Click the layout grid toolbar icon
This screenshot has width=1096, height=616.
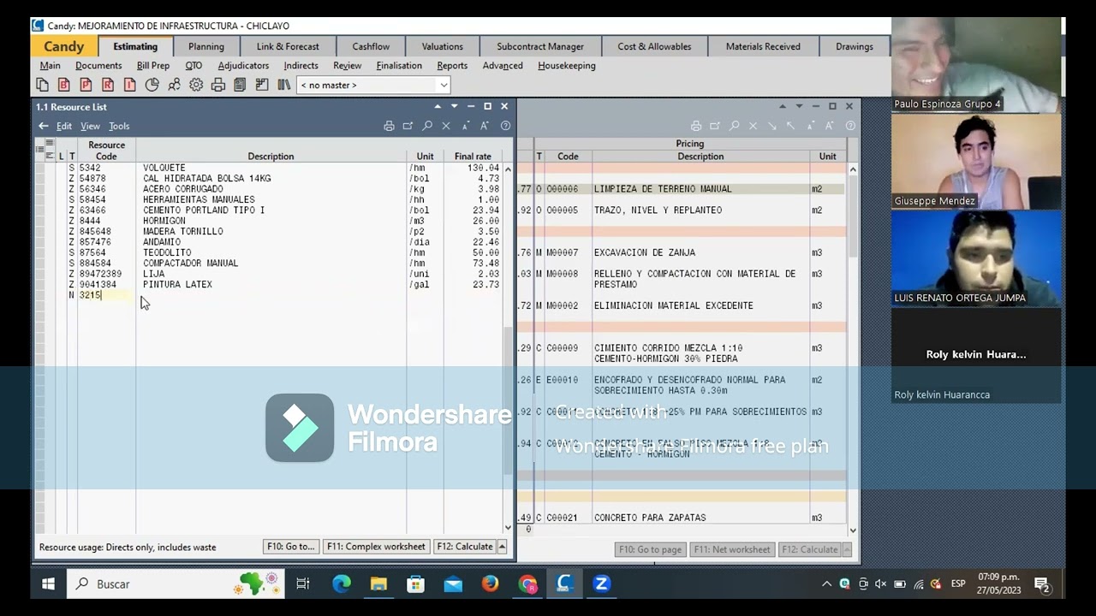(x=262, y=85)
